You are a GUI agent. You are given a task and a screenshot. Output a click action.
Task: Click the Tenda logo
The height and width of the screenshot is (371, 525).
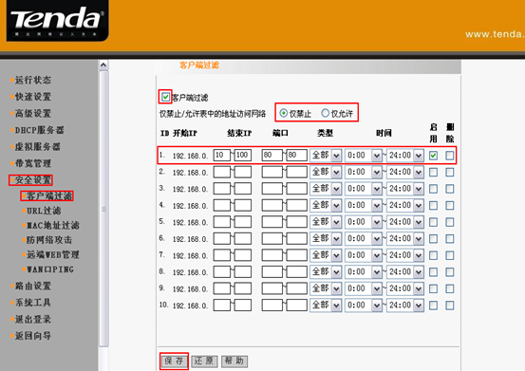(x=57, y=20)
